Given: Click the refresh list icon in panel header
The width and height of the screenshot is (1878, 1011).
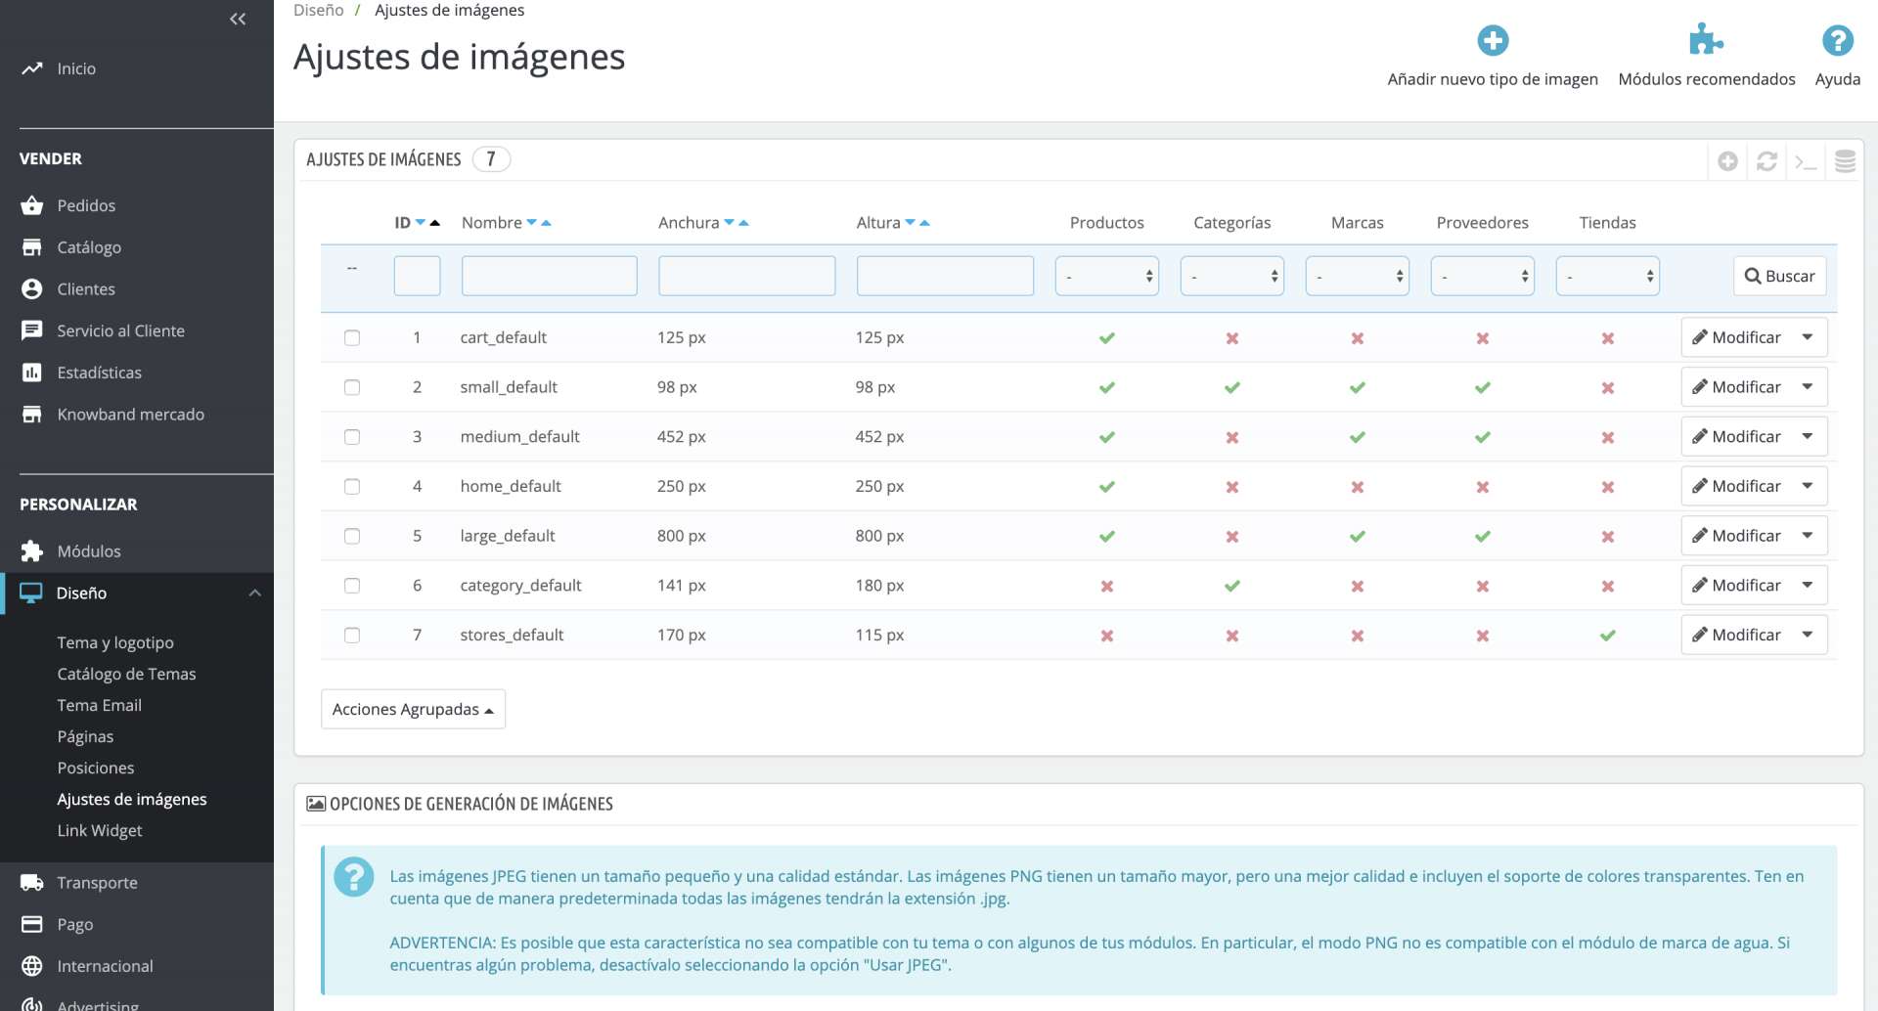Looking at the screenshot, I should 1766,161.
